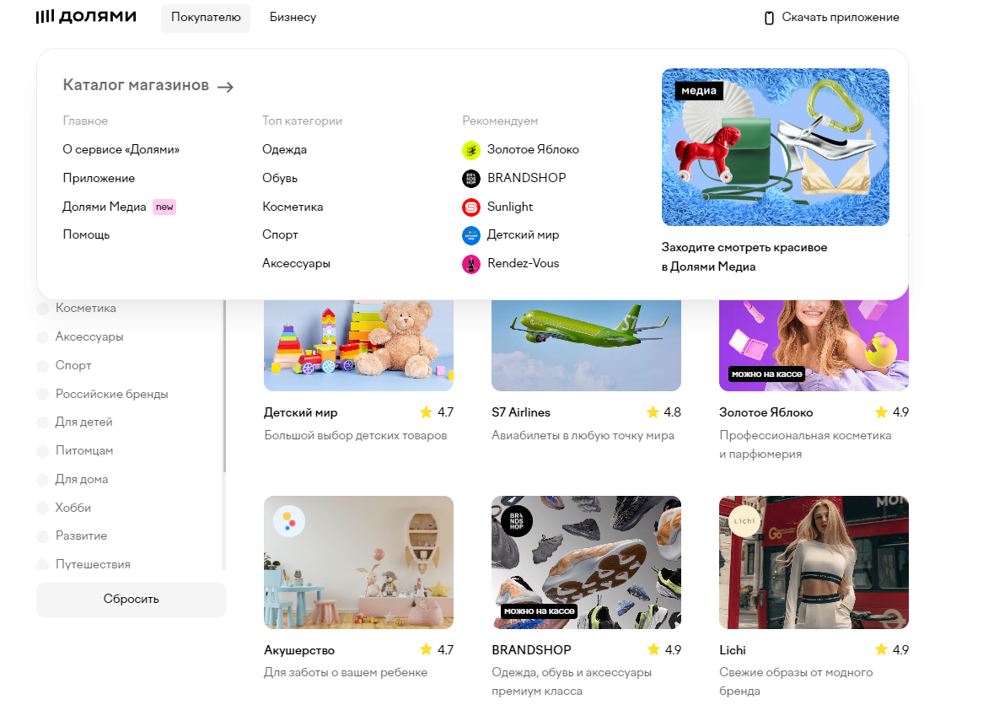Click the rating star for Акушерство

(426, 649)
